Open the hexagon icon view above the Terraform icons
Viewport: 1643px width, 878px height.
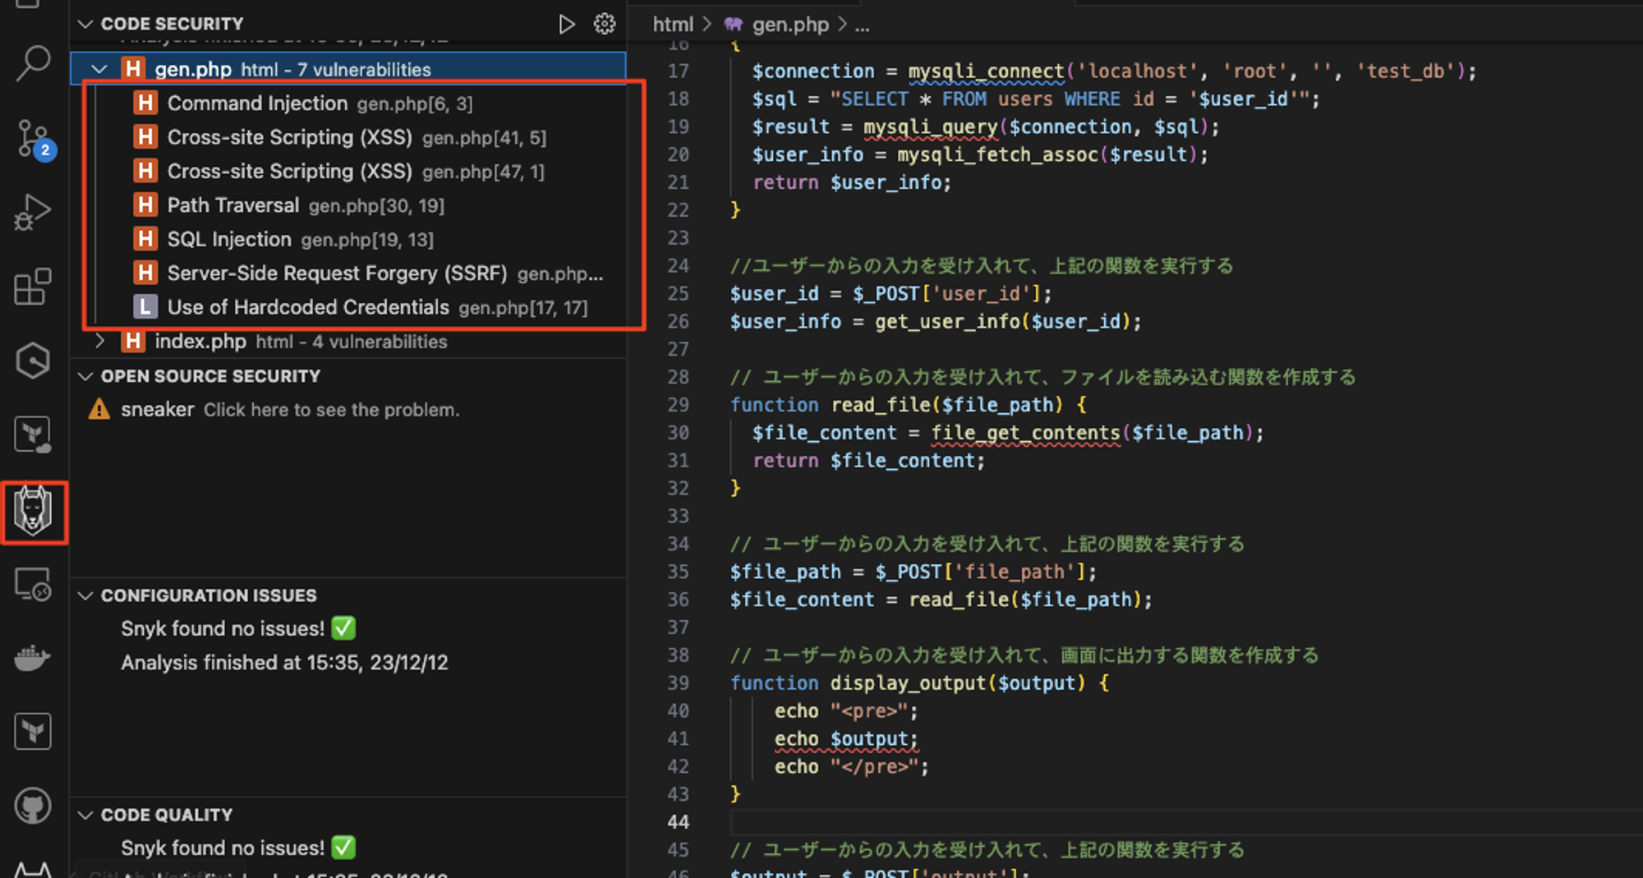(x=33, y=361)
